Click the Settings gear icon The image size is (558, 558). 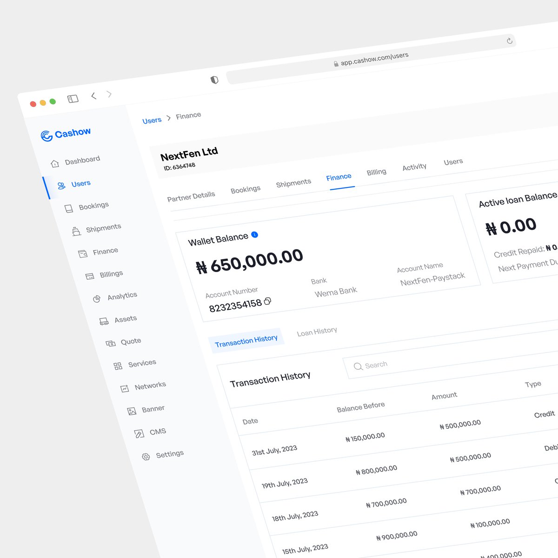[146, 457]
